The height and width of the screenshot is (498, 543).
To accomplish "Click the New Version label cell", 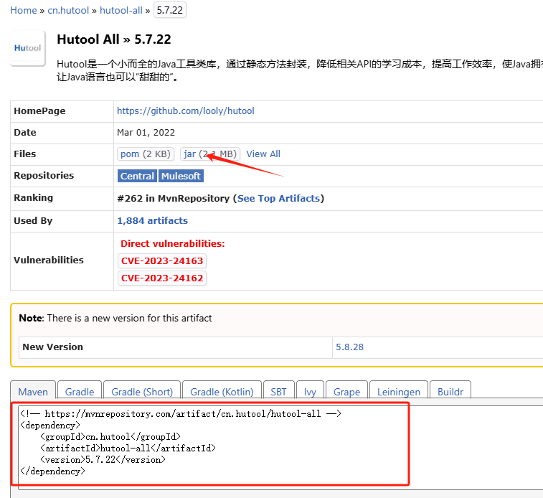I will (176, 347).
